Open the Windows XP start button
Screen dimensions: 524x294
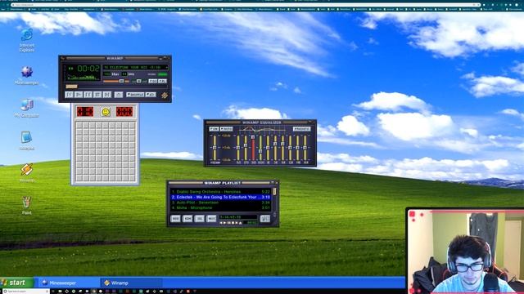click(x=17, y=283)
